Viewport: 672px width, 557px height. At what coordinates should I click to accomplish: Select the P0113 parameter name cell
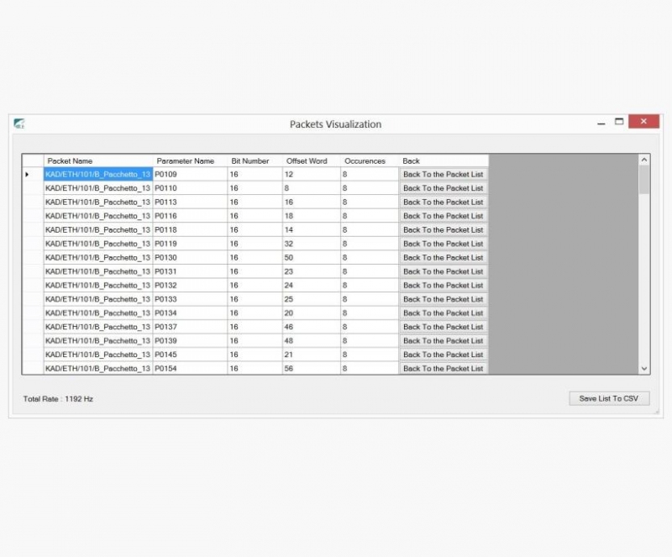(189, 202)
